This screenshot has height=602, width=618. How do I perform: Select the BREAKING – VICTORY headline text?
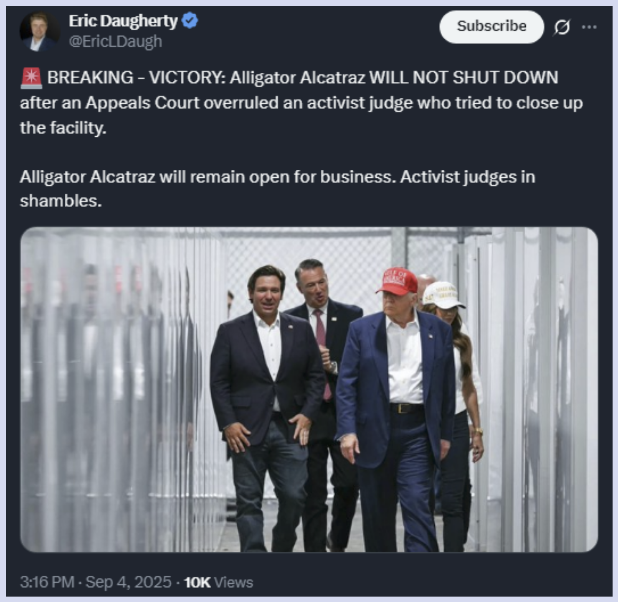coord(136,78)
